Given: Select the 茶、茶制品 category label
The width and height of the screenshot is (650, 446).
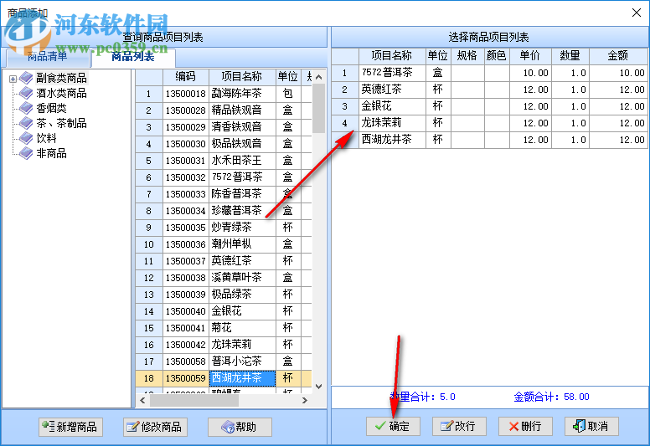Looking at the screenshot, I should [x=61, y=123].
